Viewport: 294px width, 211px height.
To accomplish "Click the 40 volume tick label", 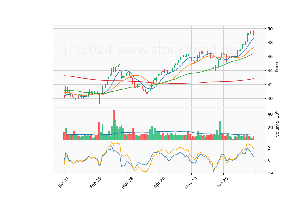I will tap(270, 114).
